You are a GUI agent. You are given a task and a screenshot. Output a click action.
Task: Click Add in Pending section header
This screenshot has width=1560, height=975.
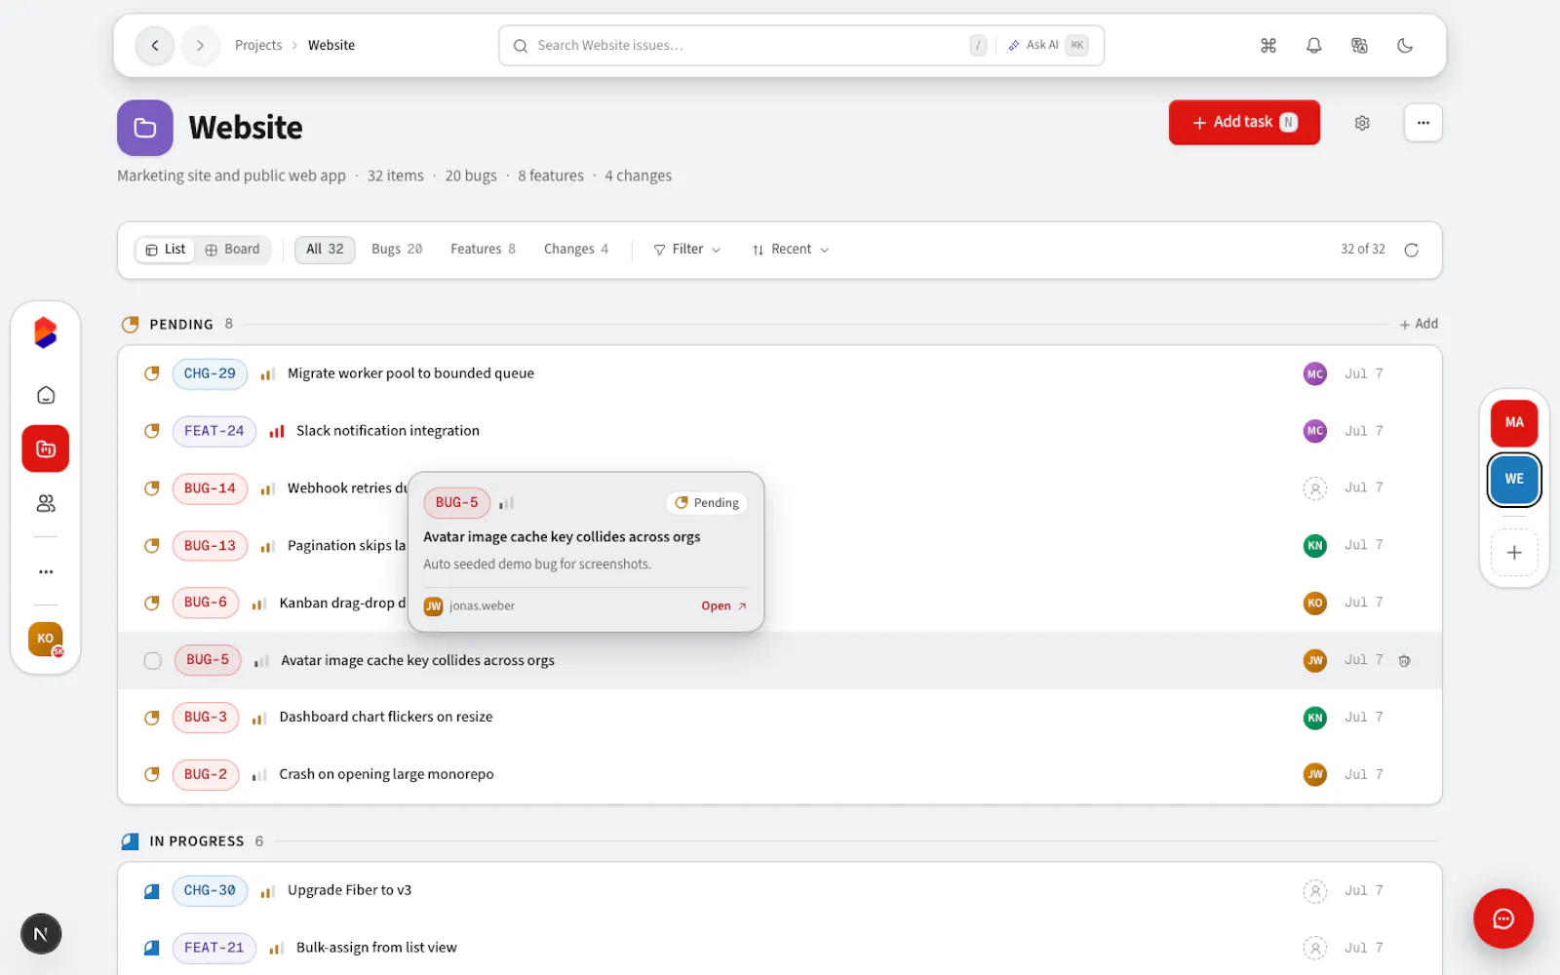[x=1419, y=325]
